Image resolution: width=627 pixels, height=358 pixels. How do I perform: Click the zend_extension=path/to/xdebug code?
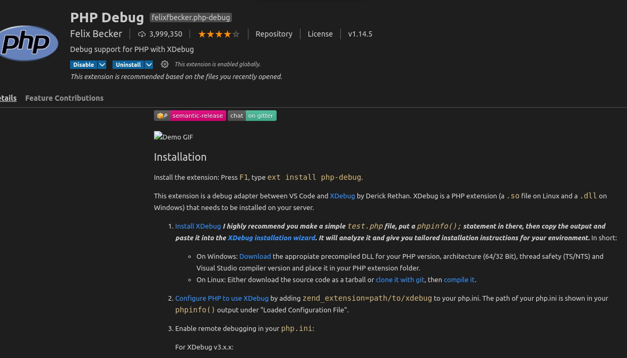click(367, 298)
